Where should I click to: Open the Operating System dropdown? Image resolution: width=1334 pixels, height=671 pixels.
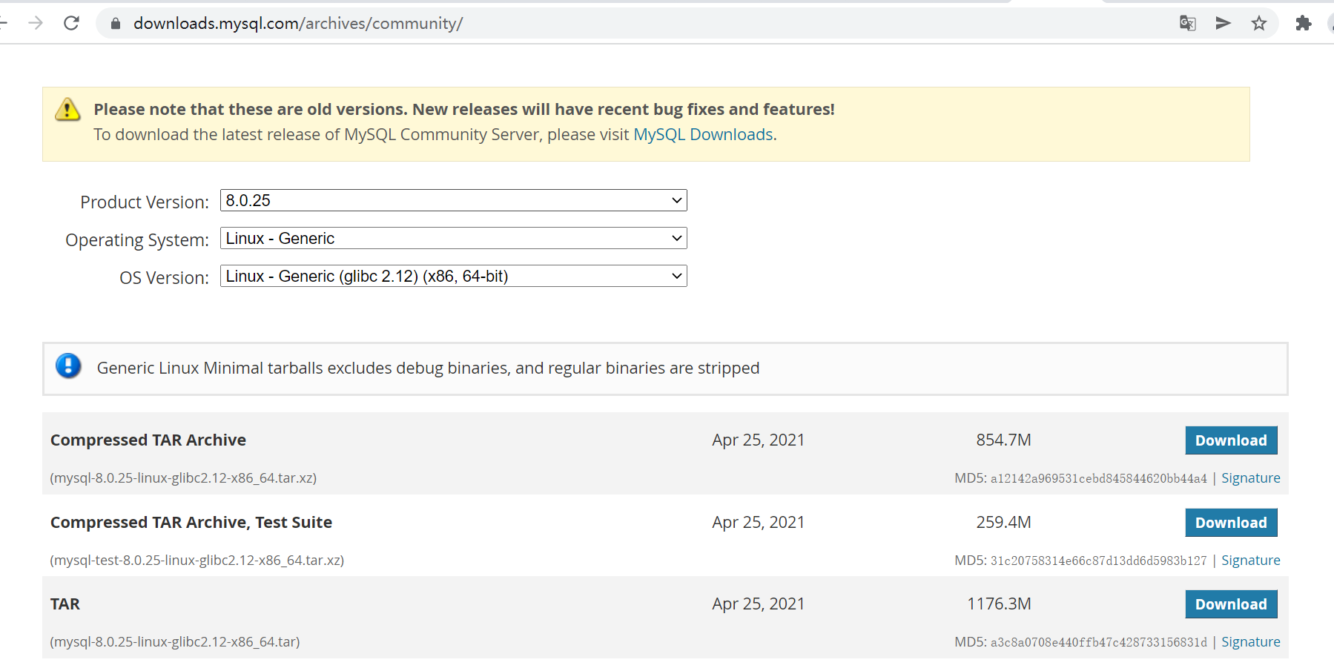pyautogui.click(x=453, y=239)
